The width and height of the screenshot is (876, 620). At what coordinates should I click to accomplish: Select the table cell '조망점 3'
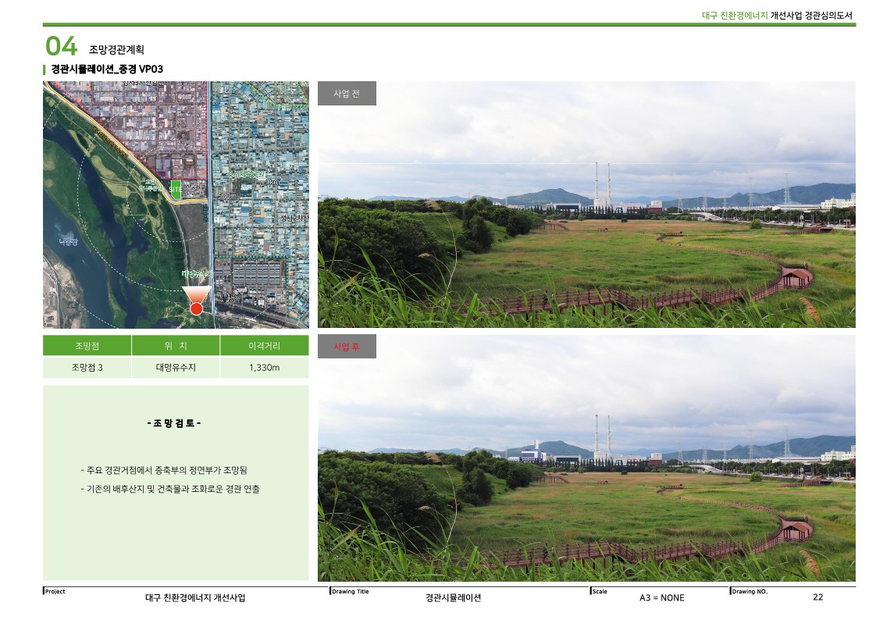click(87, 368)
